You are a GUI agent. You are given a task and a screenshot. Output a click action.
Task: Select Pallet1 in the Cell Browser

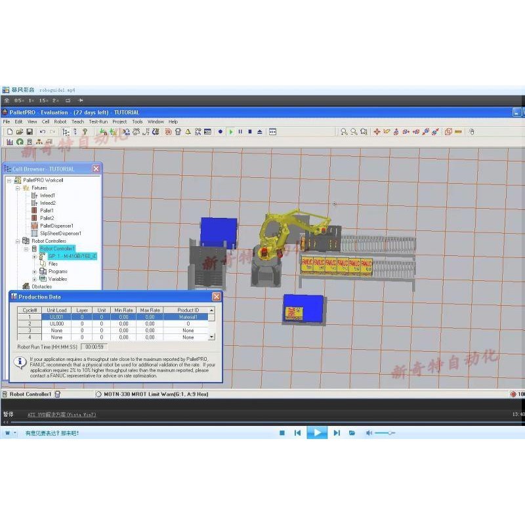[x=47, y=211]
